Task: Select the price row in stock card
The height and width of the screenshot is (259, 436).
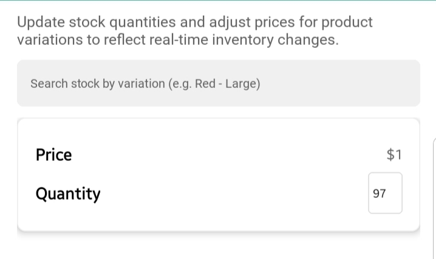Action: (218, 155)
